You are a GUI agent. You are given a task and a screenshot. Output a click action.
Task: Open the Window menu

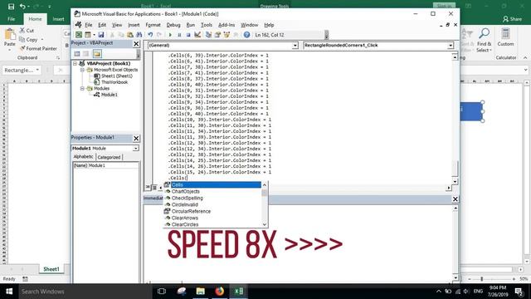pos(249,25)
